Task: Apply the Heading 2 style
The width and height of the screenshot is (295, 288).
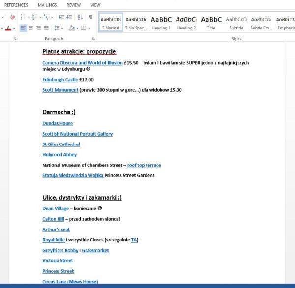Action: coord(186,23)
